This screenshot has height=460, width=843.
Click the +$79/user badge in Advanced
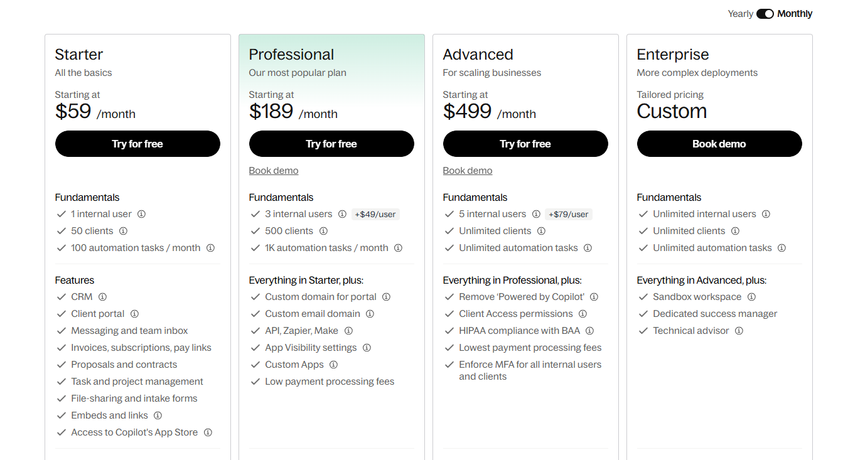(569, 214)
